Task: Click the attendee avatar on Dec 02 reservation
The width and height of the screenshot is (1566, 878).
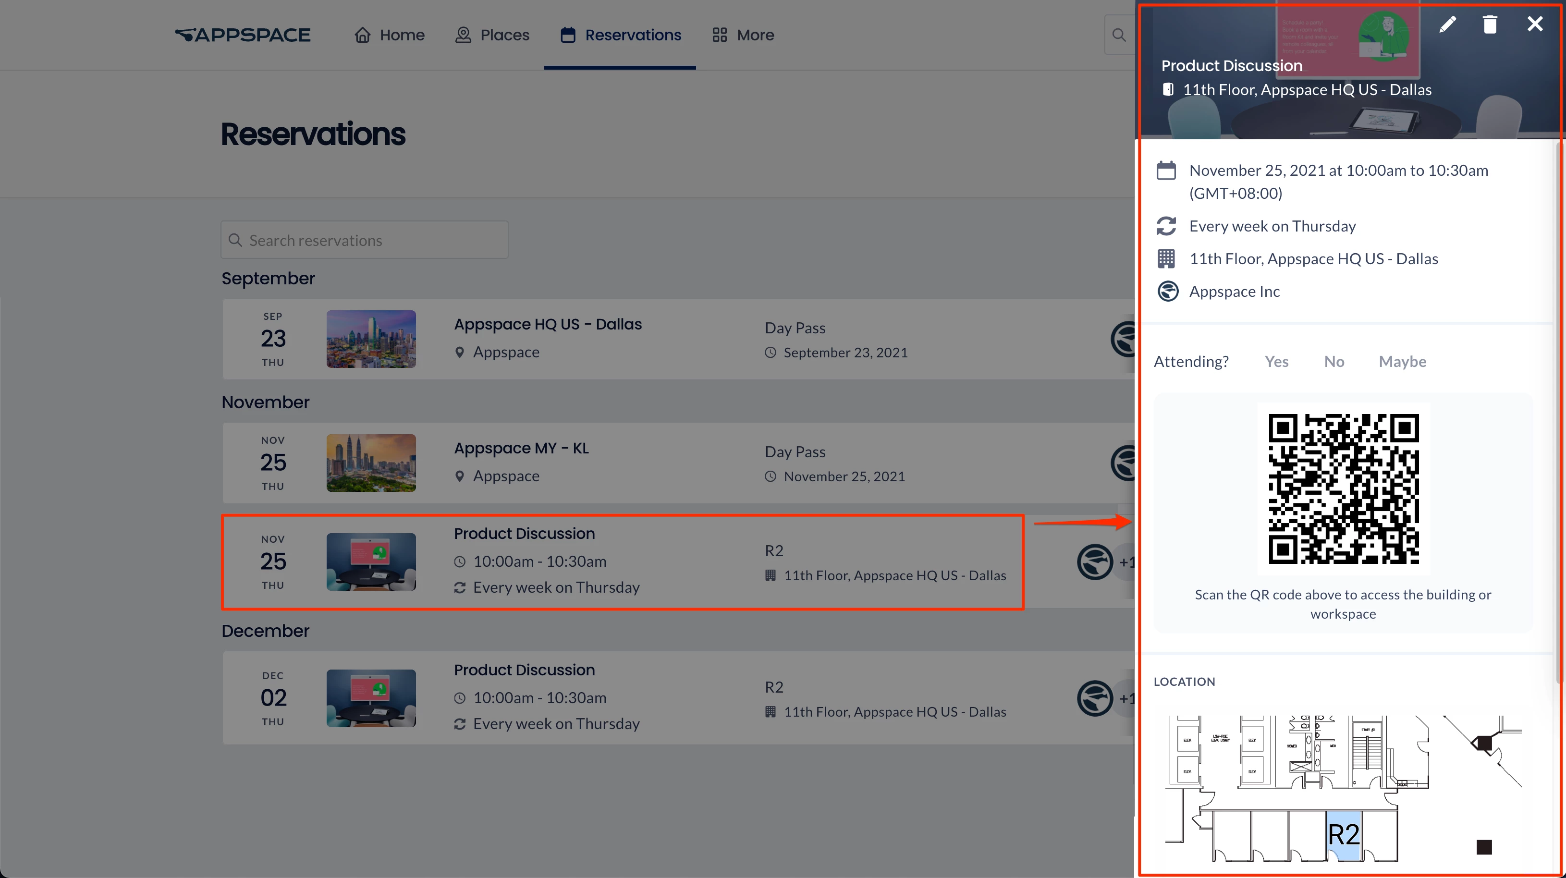Action: (1095, 698)
